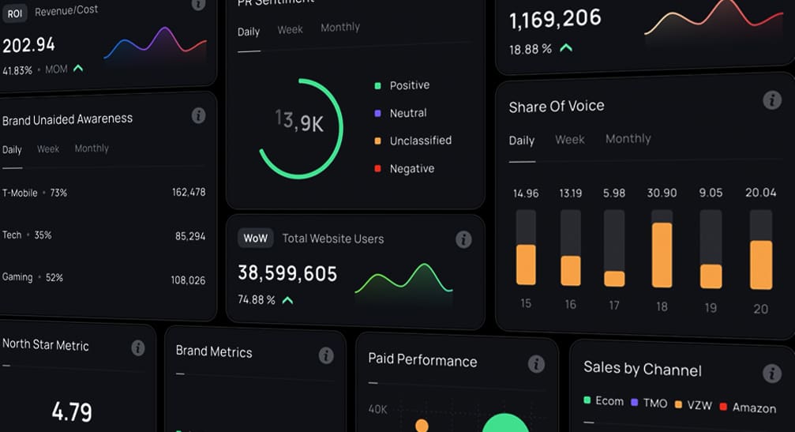Click the T-Mobile row in awareness list
The image size is (795, 432).
click(103, 193)
